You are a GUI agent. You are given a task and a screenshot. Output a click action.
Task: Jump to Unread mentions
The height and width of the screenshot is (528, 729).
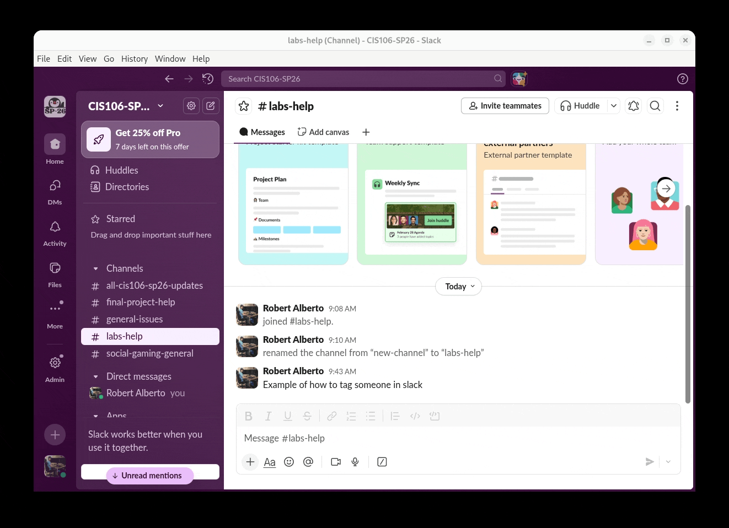pyautogui.click(x=150, y=476)
